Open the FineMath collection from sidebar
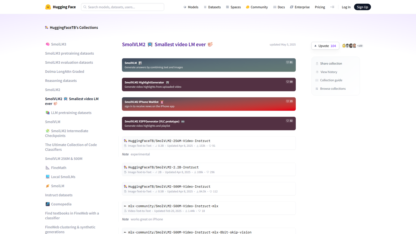416x234 pixels. point(58,168)
